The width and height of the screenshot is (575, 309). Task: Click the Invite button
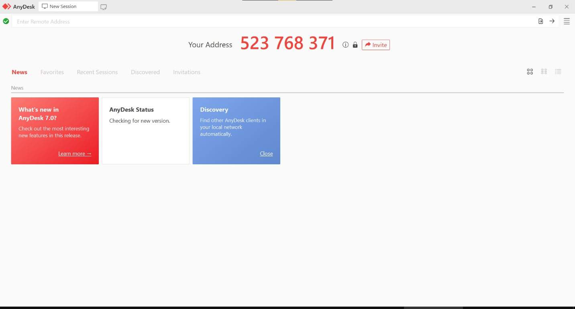376,45
